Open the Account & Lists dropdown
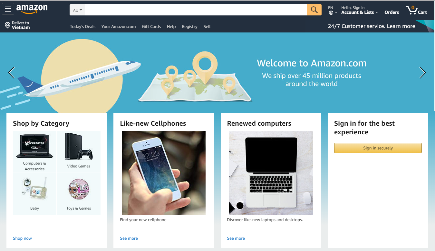435x251 pixels. pos(359,12)
